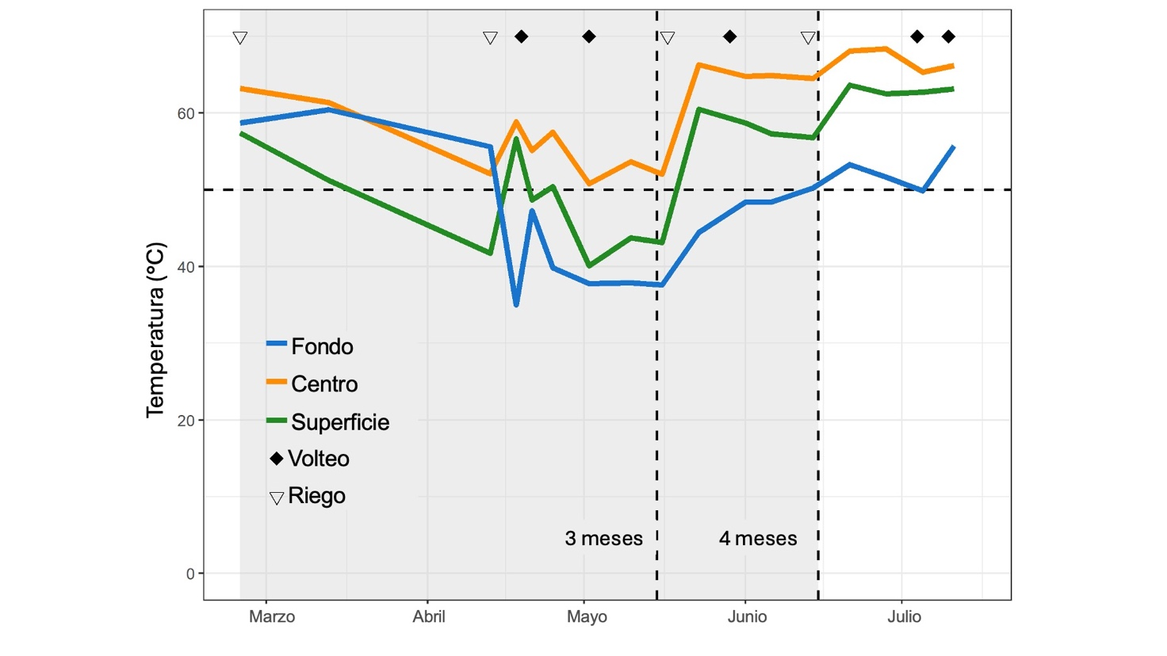The height and width of the screenshot is (656, 1167).
Task: Click the Centro legend label
Action: click(x=324, y=384)
